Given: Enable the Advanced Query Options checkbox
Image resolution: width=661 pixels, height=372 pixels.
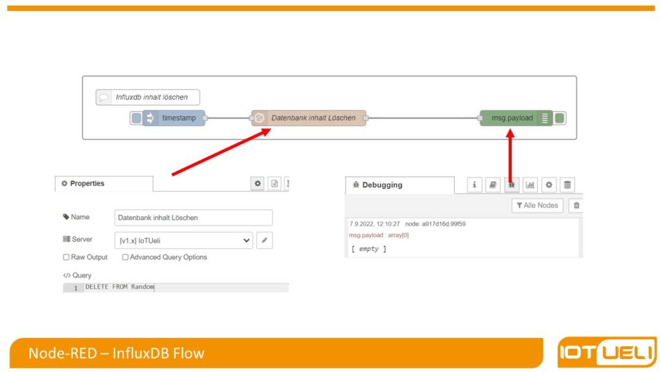Looking at the screenshot, I should [125, 257].
